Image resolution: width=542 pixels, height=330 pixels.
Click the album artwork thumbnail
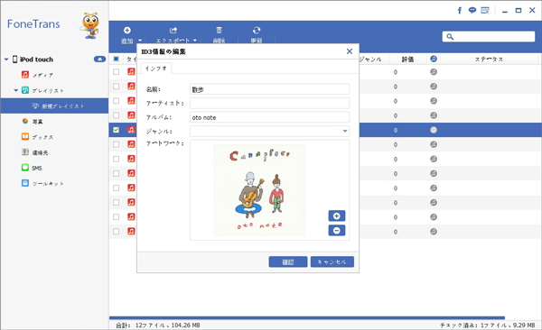(x=259, y=190)
